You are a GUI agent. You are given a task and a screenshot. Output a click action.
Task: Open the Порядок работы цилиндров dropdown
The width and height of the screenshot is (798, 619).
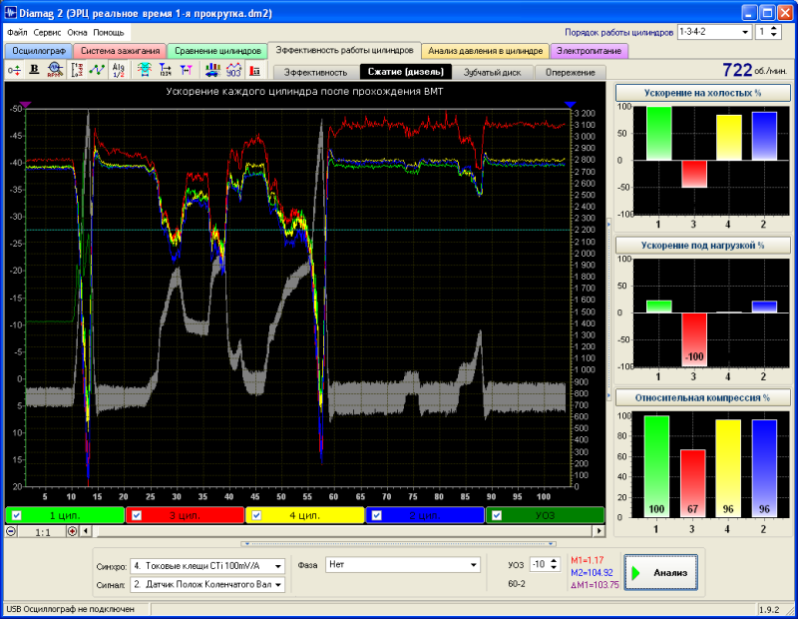(x=745, y=32)
